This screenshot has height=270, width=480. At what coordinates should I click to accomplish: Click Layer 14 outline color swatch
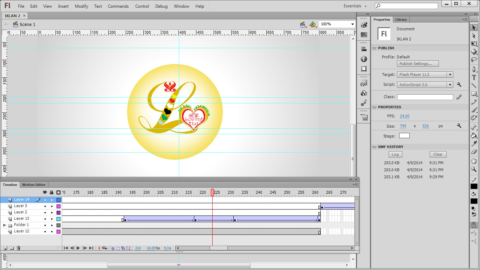coord(58,200)
